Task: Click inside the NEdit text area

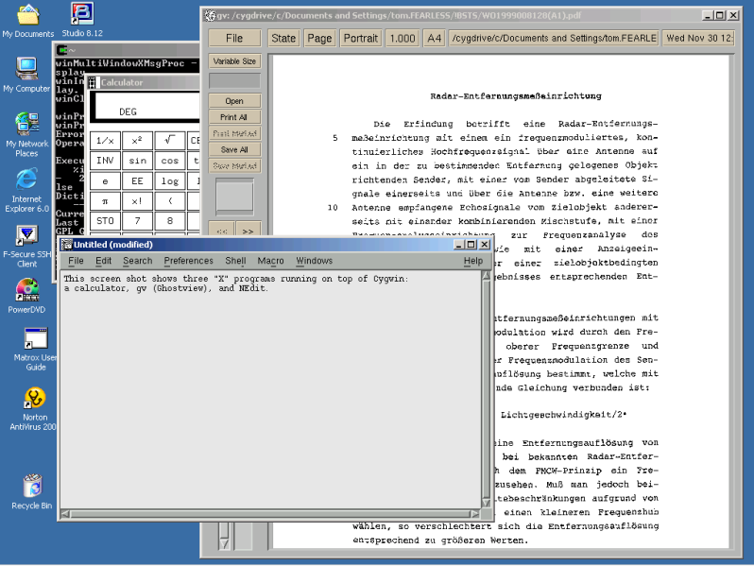Action: point(270,389)
